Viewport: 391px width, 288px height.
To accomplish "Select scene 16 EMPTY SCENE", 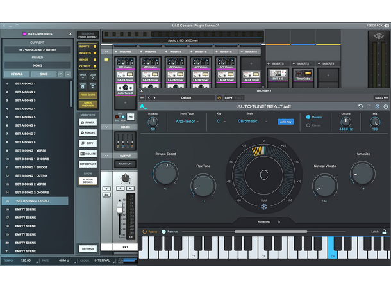I will click(36, 209).
